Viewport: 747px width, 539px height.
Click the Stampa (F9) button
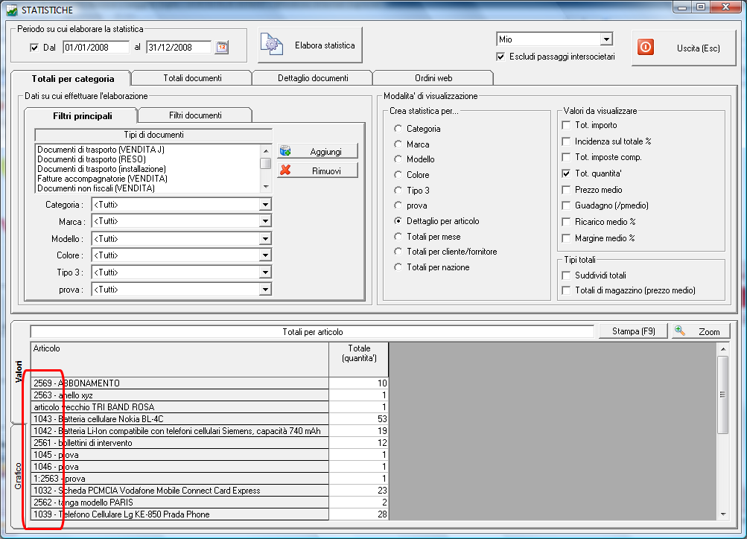(x=633, y=331)
